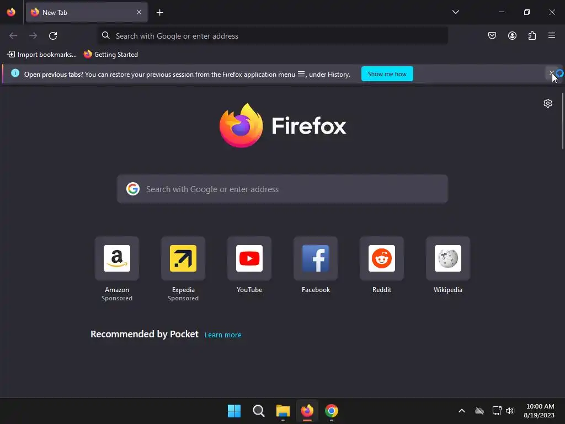Dismiss the previous tabs notification bar
The width and height of the screenshot is (565, 424).
coord(551,73)
